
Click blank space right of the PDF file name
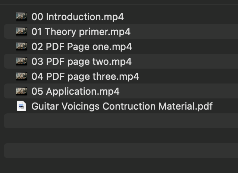click(225, 106)
